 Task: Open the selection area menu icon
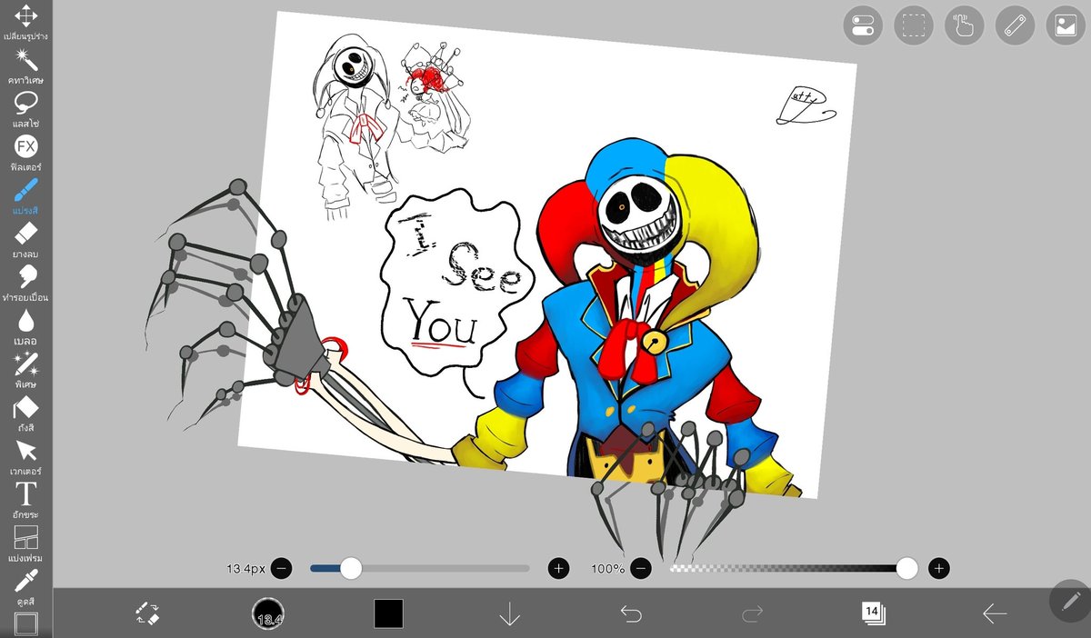coord(914,25)
